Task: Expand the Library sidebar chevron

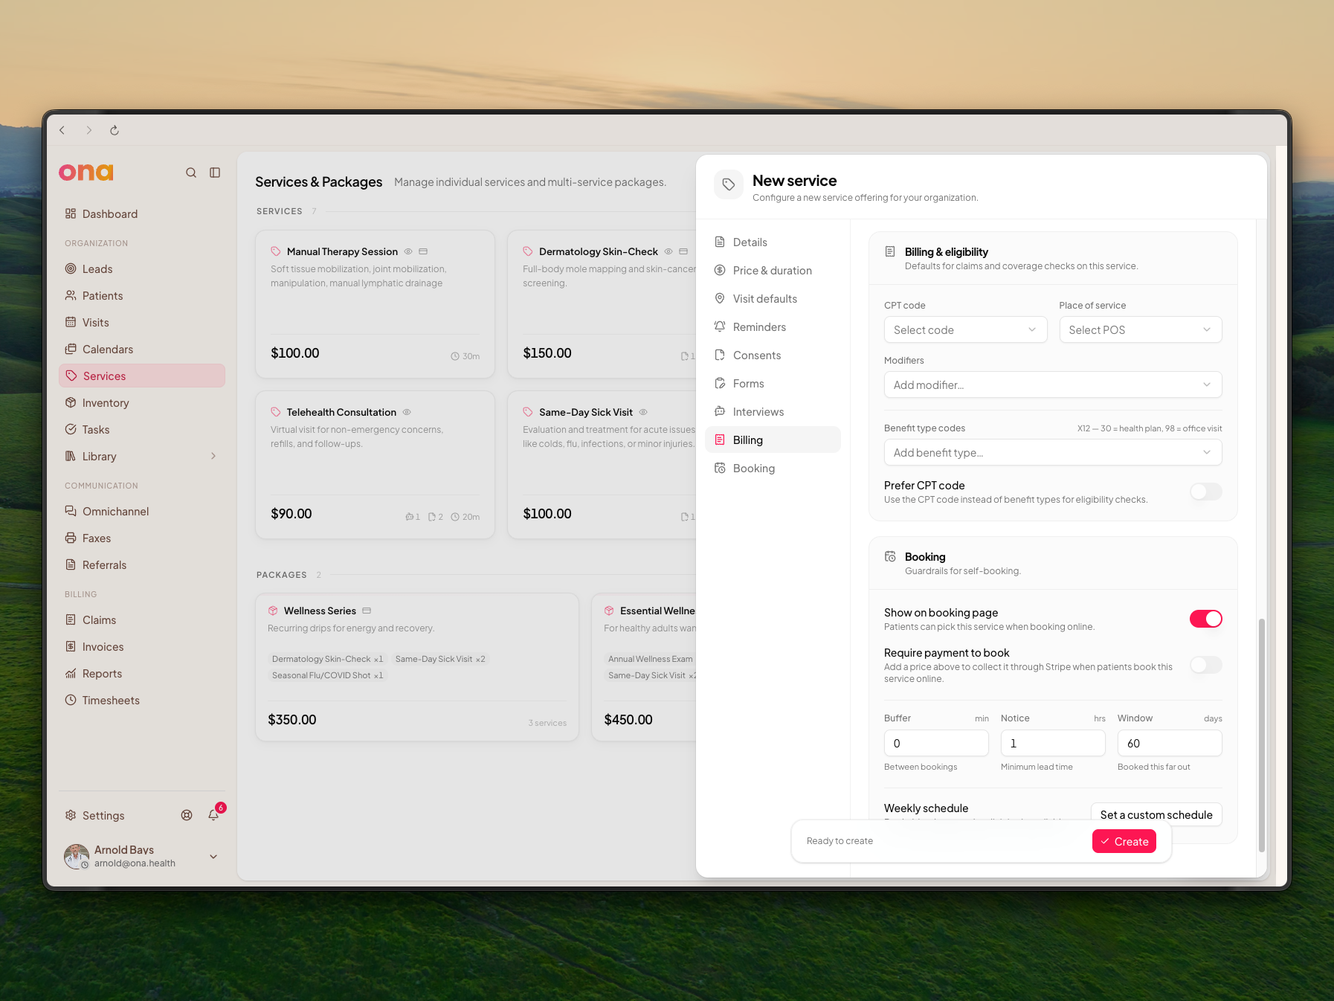Action: coord(213,456)
